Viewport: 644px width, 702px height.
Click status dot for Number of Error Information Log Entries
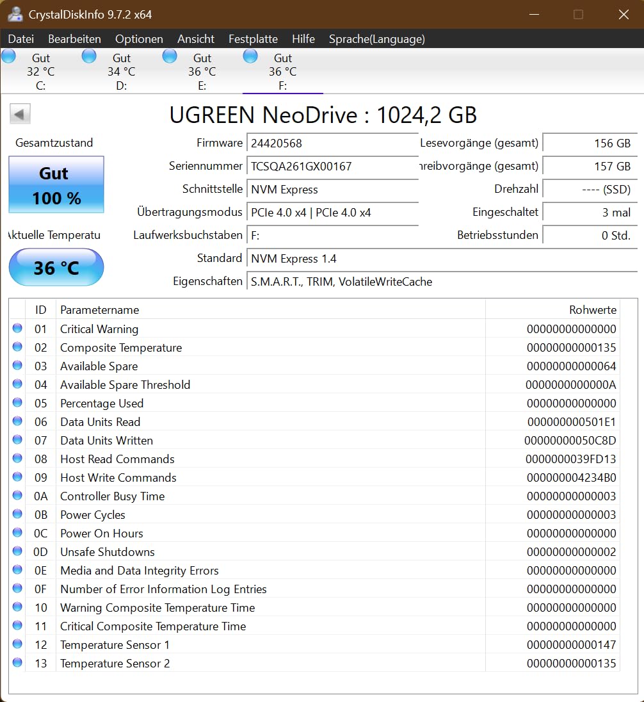pos(17,588)
